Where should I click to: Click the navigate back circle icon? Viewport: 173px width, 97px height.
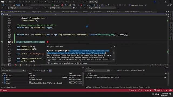coord(3,5)
